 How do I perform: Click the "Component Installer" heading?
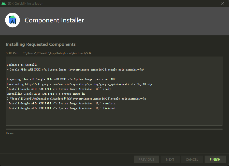54,20
